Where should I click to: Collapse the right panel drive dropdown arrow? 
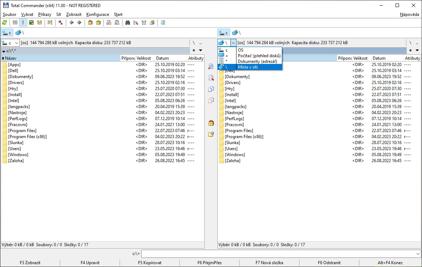tap(233, 43)
